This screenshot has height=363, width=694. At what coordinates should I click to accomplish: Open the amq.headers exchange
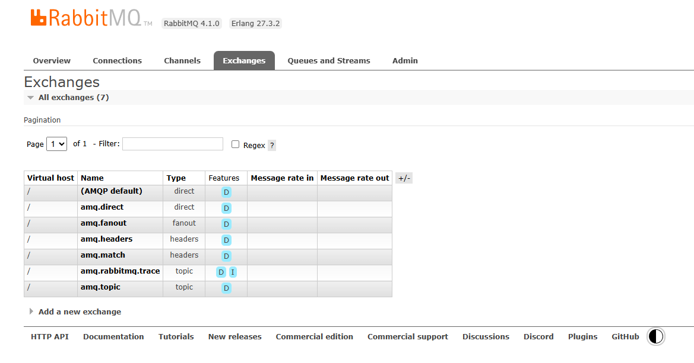[x=106, y=239]
